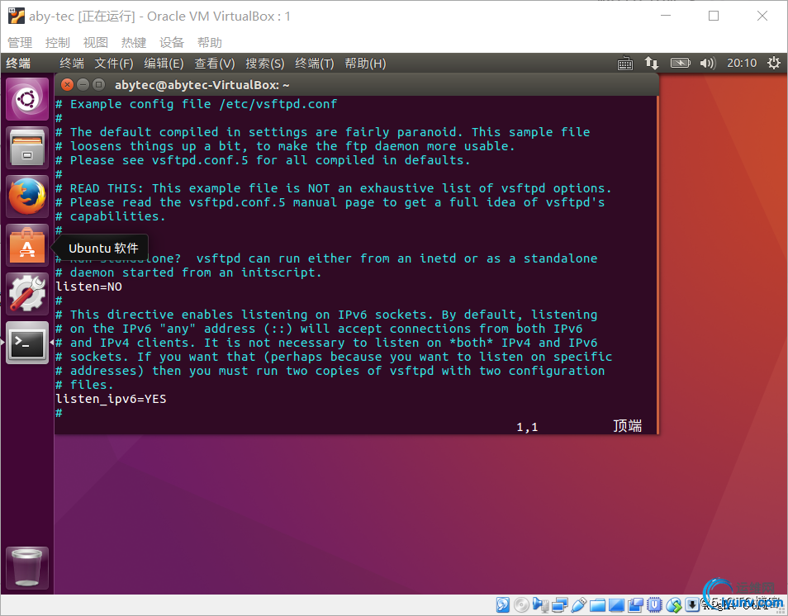Click 'daemon started from an initscript' line

(188, 272)
